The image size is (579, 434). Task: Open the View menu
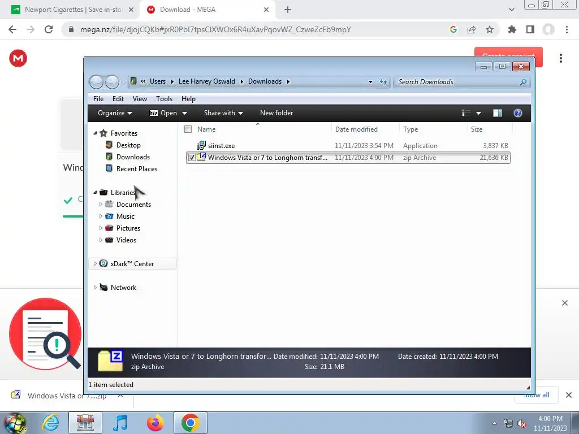[140, 98]
